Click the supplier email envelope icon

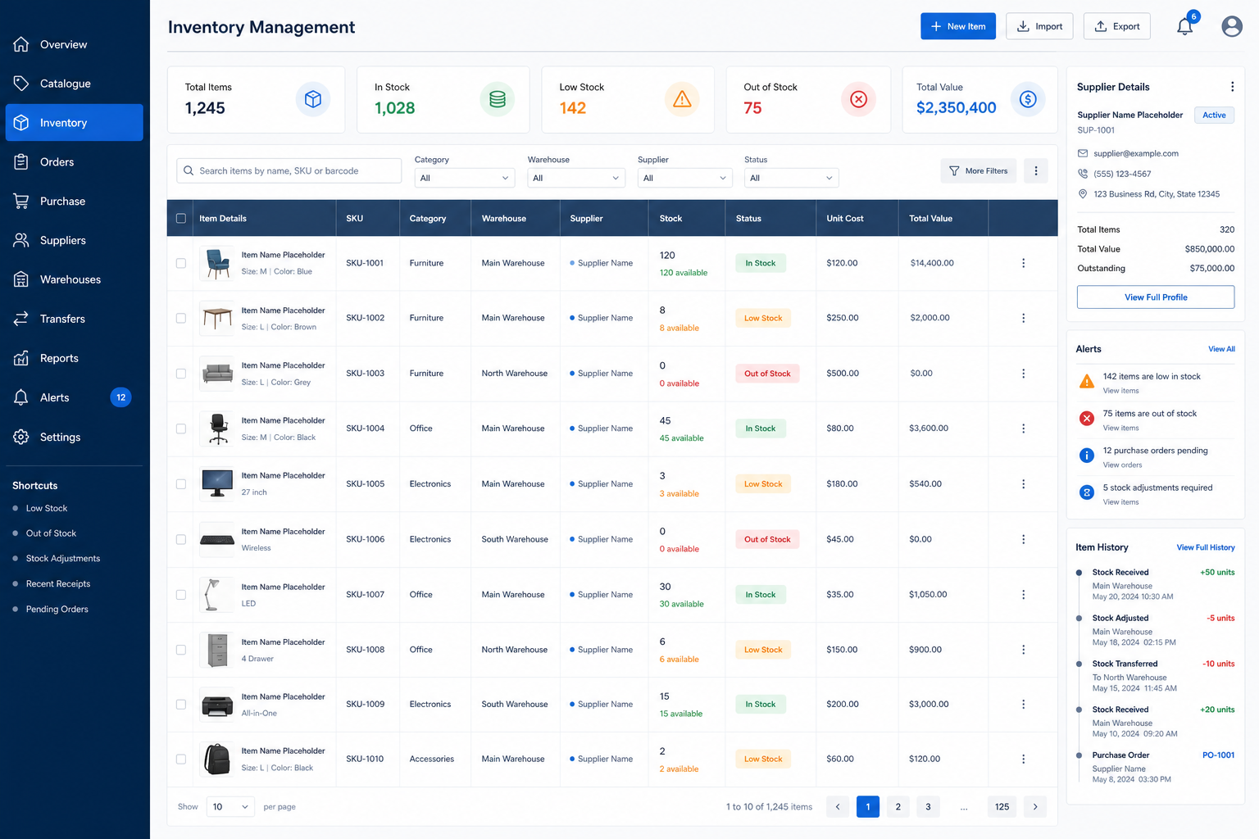(x=1083, y=153)
